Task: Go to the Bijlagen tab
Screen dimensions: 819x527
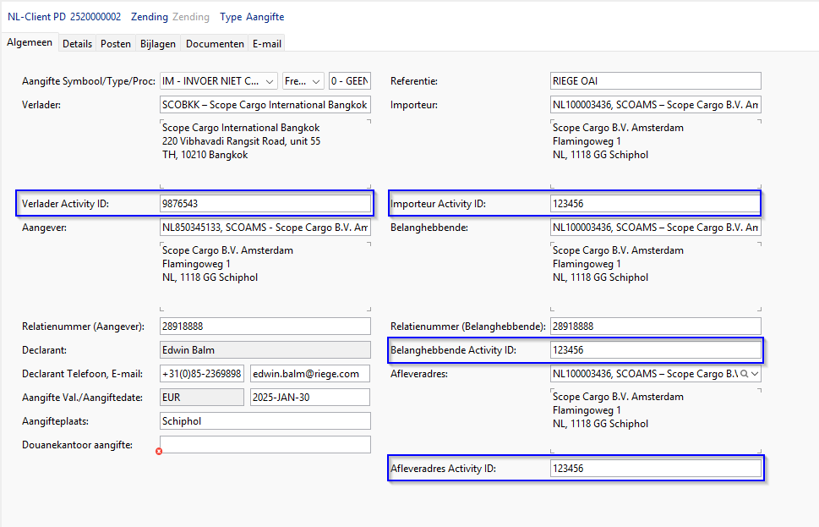Action: [158, 43]
